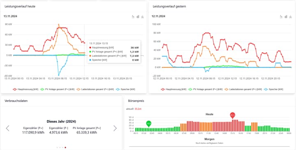Click axis label '12.11.2024 12:15'
This screenshot has width=296, height=150.
(x=227, y=78)
